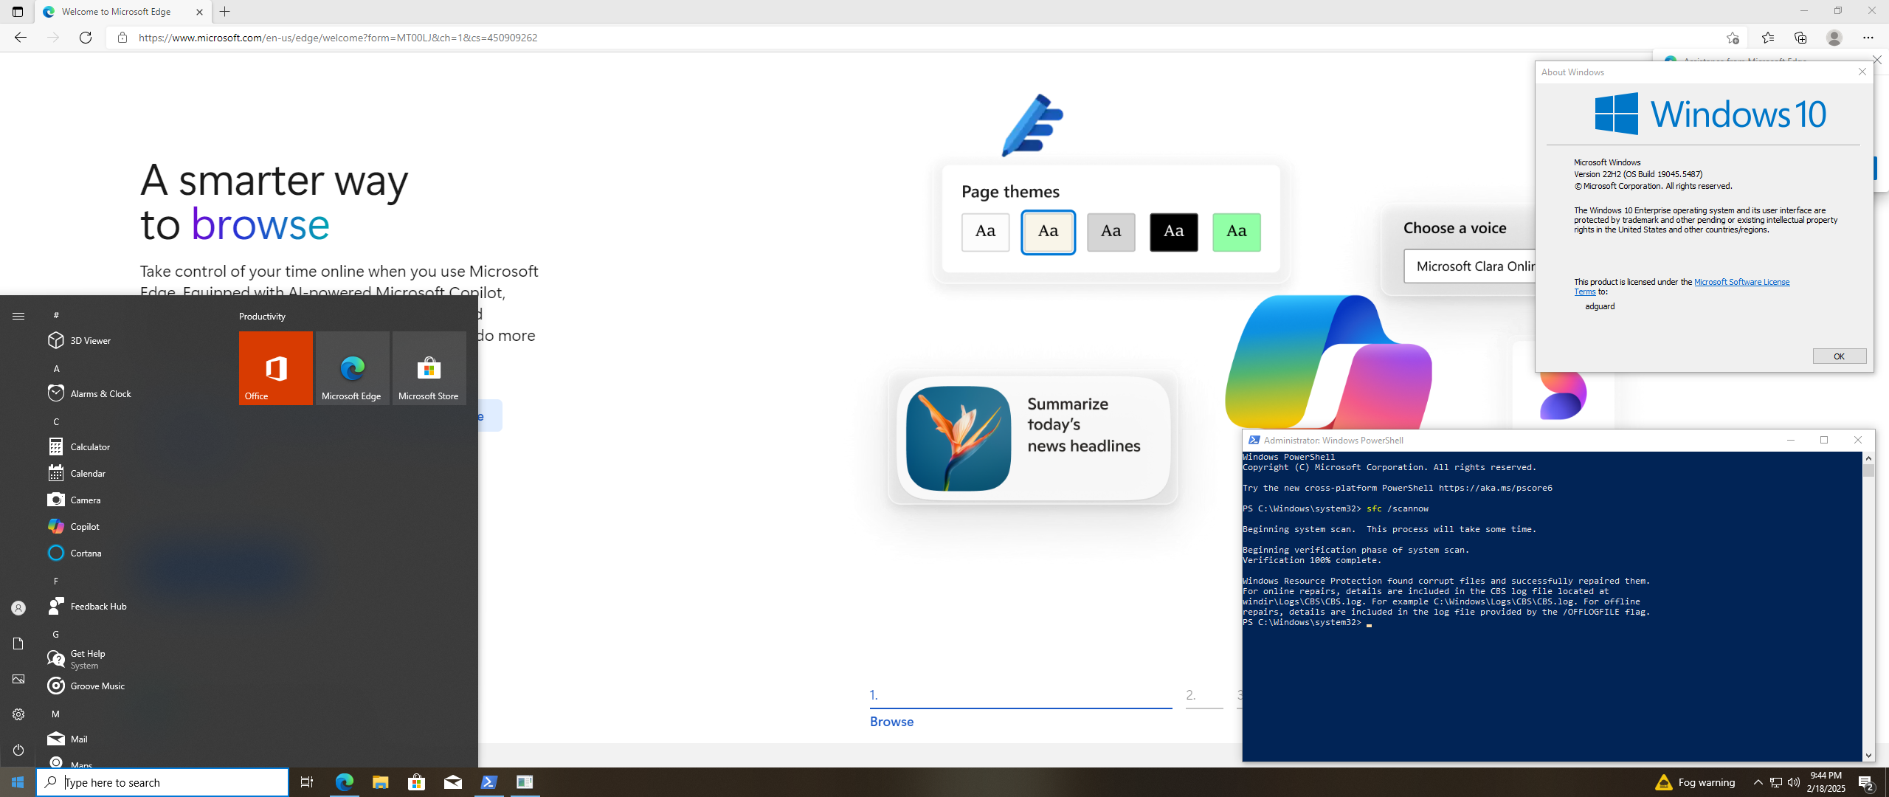Open Pictures from Start sidebar
Viewport: 1889px width, 797px height.
click(x=18, y=679)
